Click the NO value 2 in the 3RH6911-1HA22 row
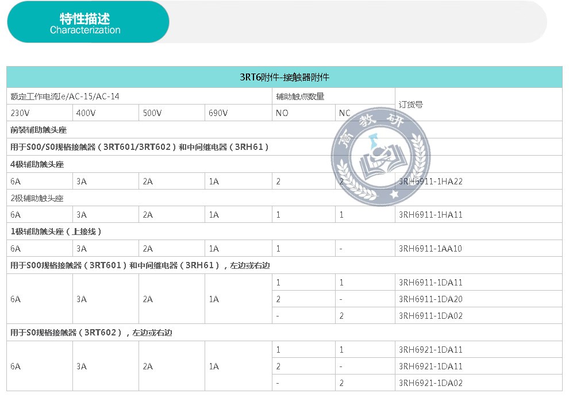 pos(278,182)
